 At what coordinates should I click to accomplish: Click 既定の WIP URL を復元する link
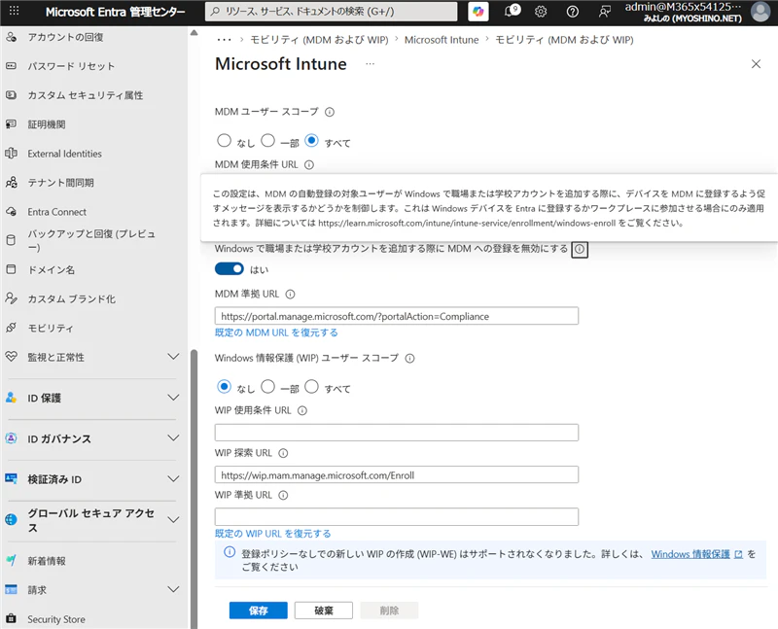pos(273,534)
